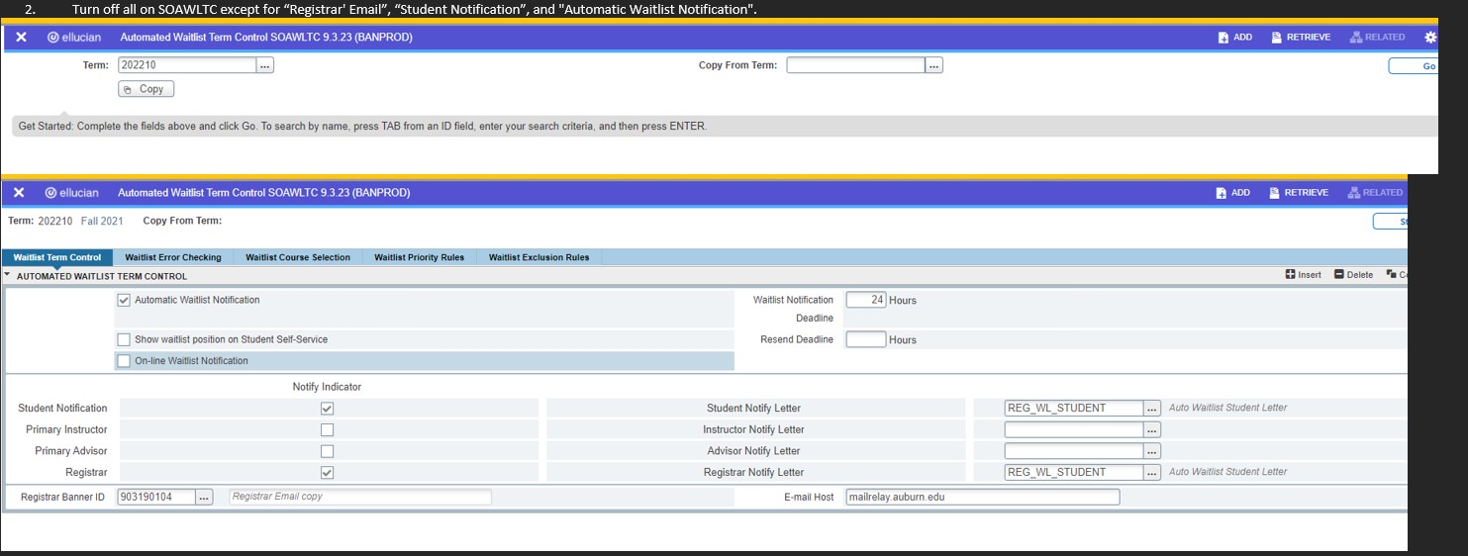This screenshot has height=556, width=1468.
Task: Open the Instructor Notify Letter lookup button
Action: click(1152, 430)
